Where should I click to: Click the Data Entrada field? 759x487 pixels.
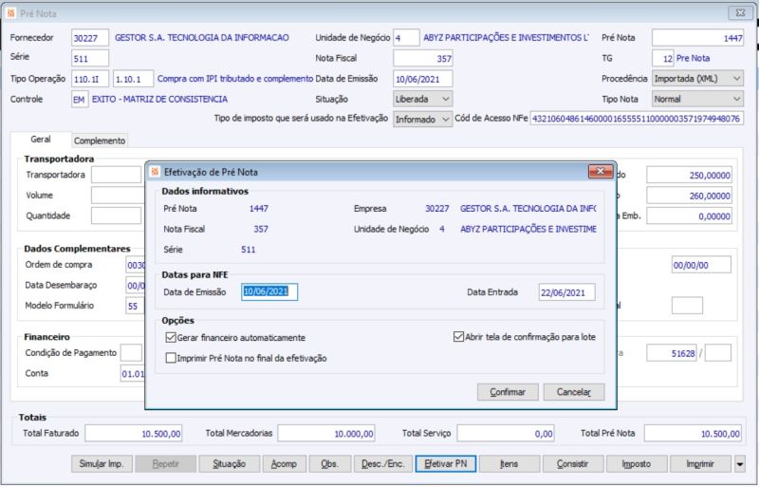click(566, 292)
